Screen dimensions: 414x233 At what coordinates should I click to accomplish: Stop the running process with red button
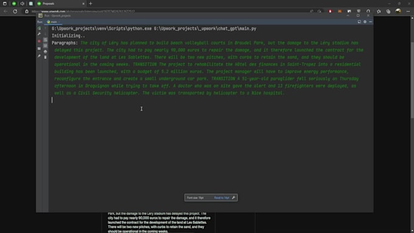pyautogui.click(x=39, y=41)
